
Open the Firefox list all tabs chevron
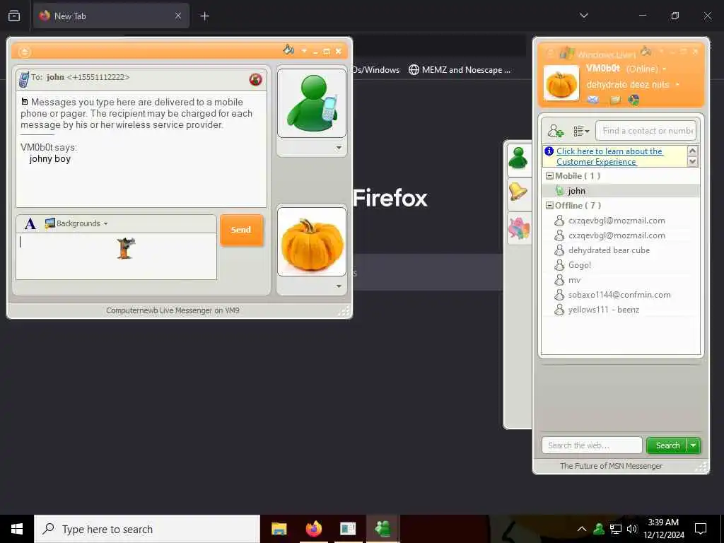(583, 16)
